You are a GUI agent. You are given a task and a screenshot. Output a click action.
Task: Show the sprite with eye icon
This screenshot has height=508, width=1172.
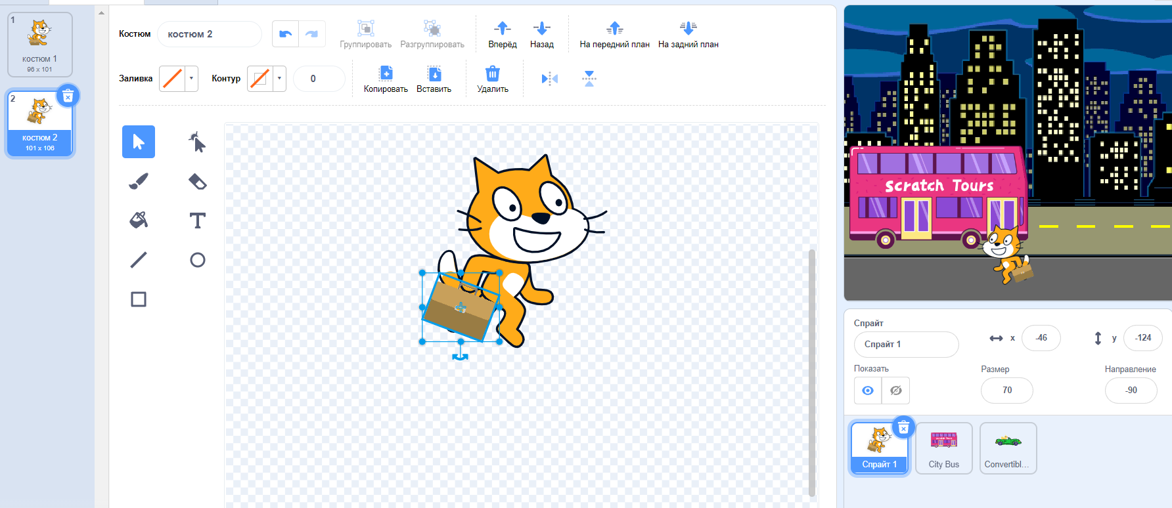click(x=868, y=391)
